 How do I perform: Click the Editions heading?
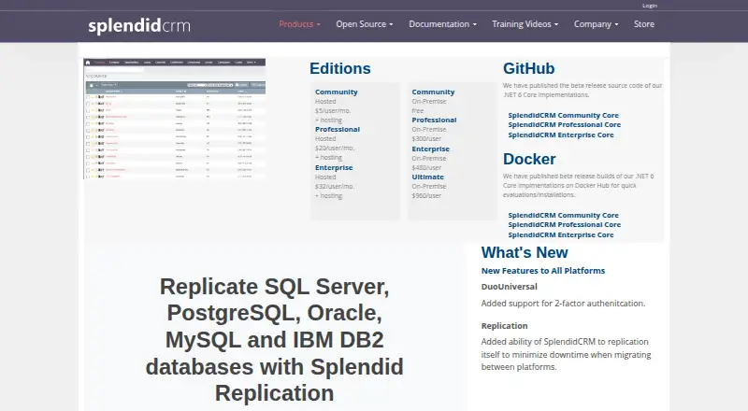[340, 69]
